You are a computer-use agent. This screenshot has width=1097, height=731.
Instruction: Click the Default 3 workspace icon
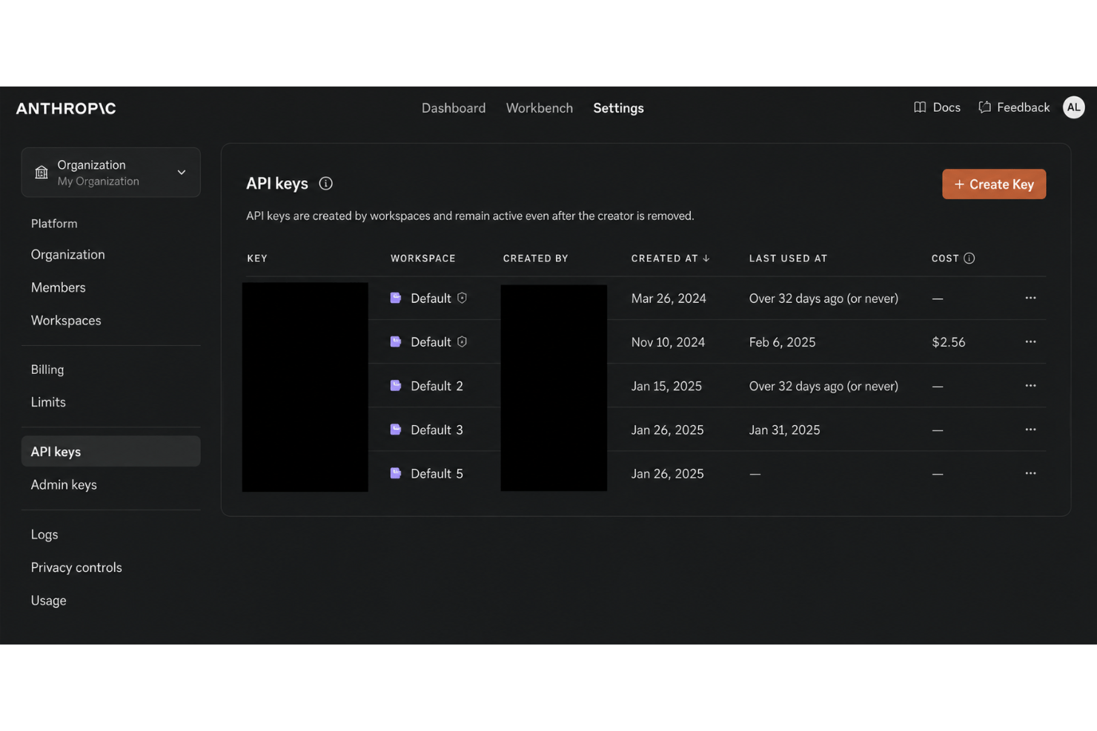tap(396, 430)
